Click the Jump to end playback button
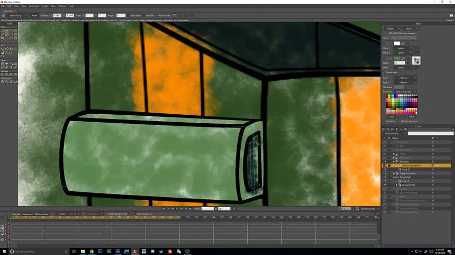455x255 pixels. click(191, 209)
